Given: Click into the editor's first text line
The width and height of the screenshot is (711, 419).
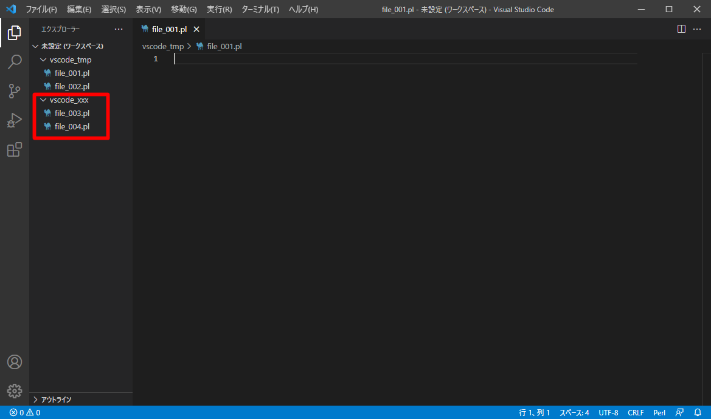Looking at the screenshot, I should coord(406,59).
